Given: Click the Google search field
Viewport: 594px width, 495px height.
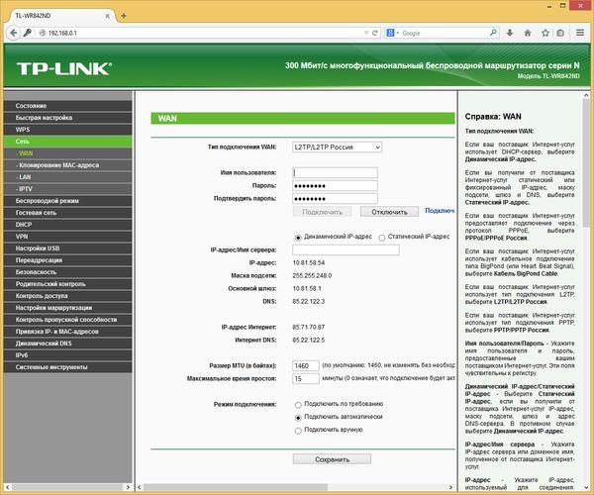Looking at the screenshot, I should (x=444, y=33).
